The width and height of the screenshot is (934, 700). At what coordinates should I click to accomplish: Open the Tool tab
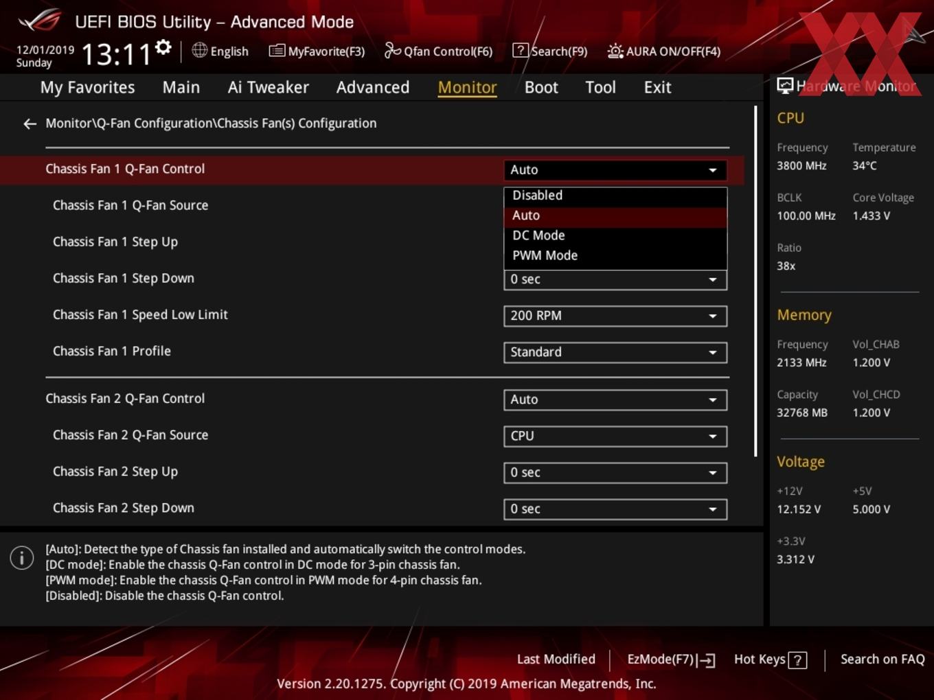tap(600, 88)
